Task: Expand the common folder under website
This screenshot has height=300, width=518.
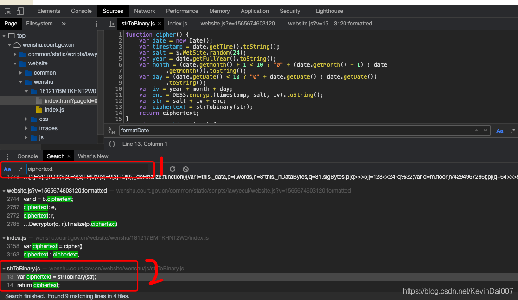Action: [20, 73]
